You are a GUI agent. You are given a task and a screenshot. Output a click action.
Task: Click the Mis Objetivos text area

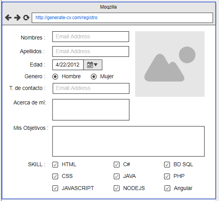coord(129,141)
